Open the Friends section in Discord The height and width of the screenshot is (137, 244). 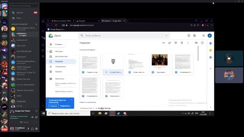click(x=24, y=13)
